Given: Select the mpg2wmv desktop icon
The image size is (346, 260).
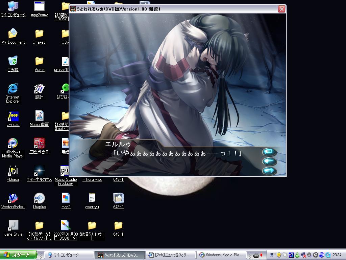Looking at the screenshot, I should pyautogui.click(x=39, y=9).
